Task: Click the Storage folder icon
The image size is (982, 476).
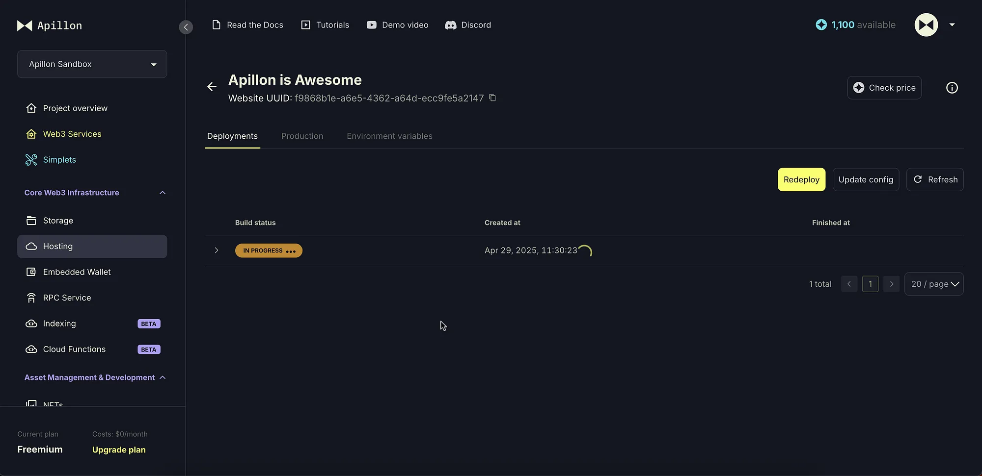Action: coord(31,221)
